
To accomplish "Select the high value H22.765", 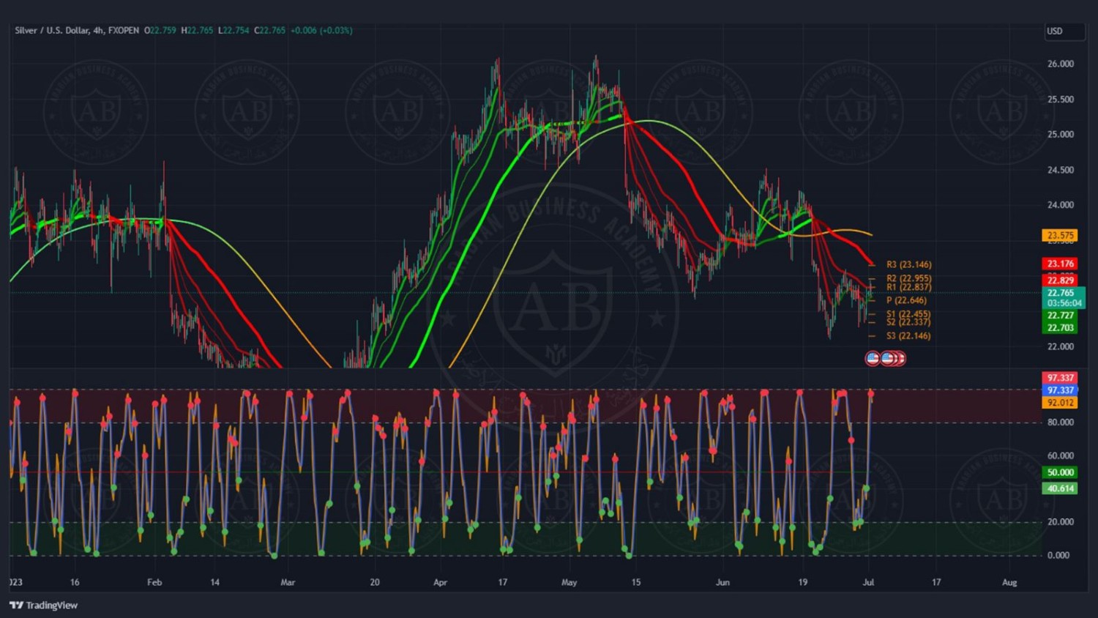I will coord(198,31).
